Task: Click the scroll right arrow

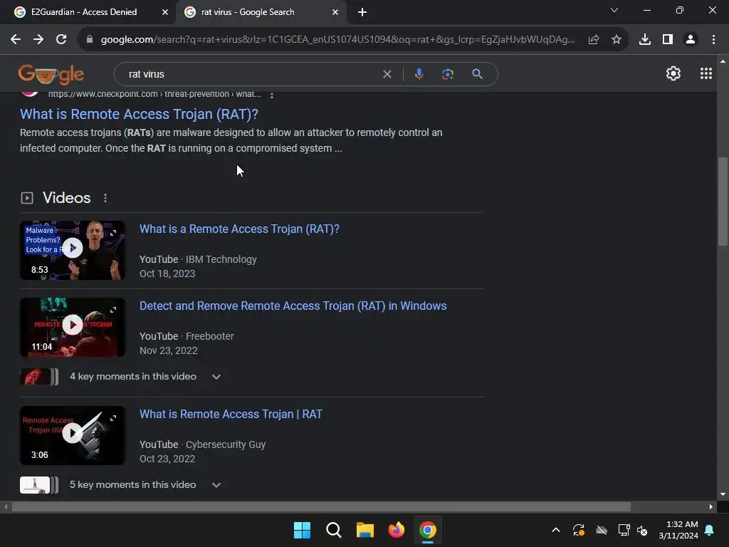Action: pos(711,506)
